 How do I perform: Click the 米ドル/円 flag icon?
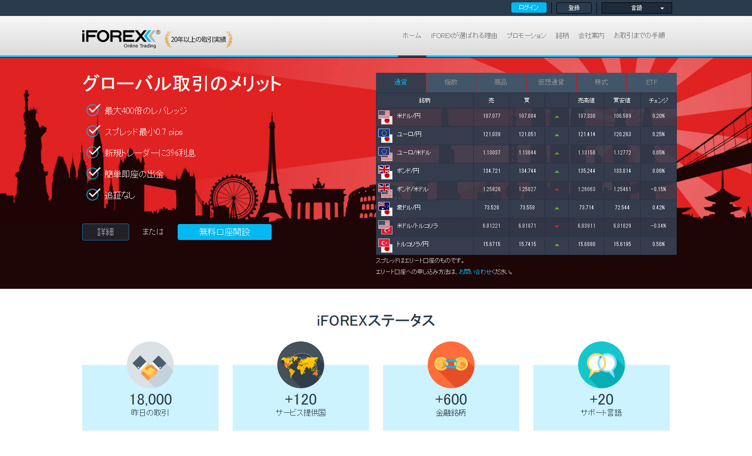pos(385,117)
